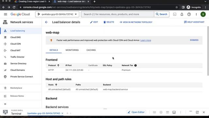Open Marketplace from sidebar
The width and height of the screenshot is (209, 118).
click(x=16, y=88)
